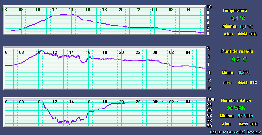Viewport: 262px width, 135px height.
Task: Click the 100 value on the humidity scale
Action: (x=211, y=99)
